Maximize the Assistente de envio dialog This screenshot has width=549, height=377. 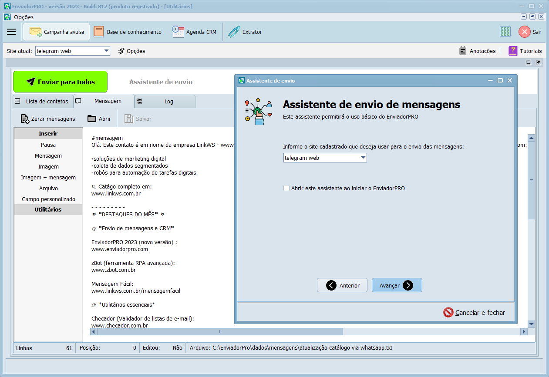[500, 80]
